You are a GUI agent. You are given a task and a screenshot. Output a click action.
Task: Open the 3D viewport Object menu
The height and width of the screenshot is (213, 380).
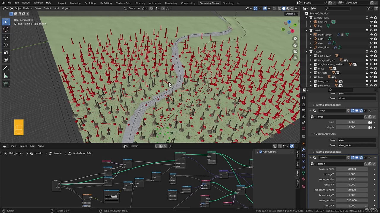pyautogui.click(x=66, y=8)
